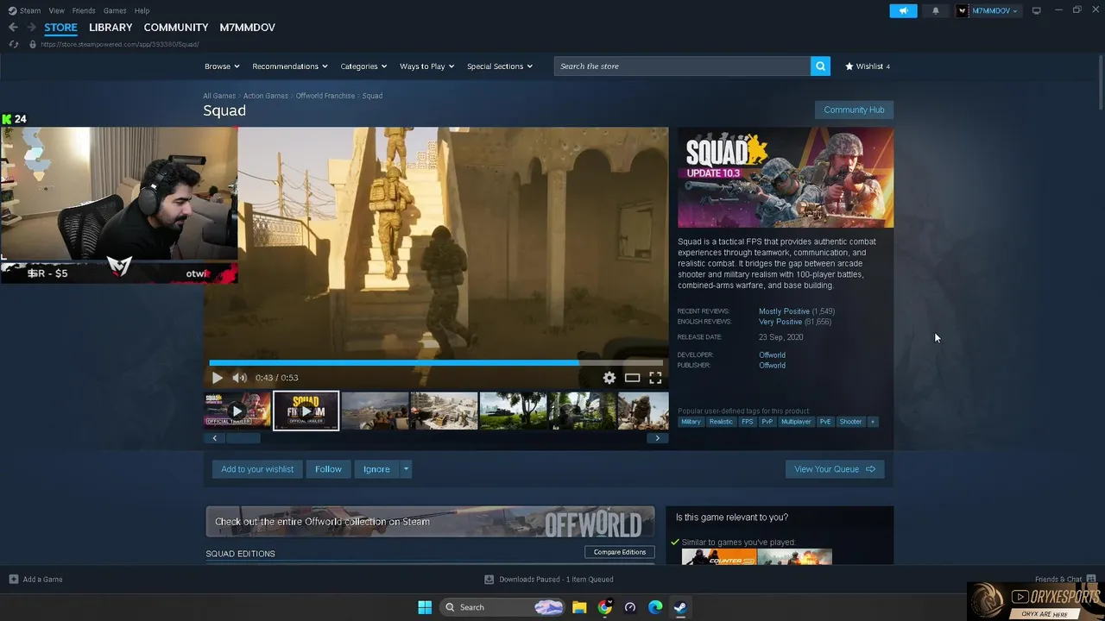
Task: Select the STORE tab
Action: tap(60, 28)
